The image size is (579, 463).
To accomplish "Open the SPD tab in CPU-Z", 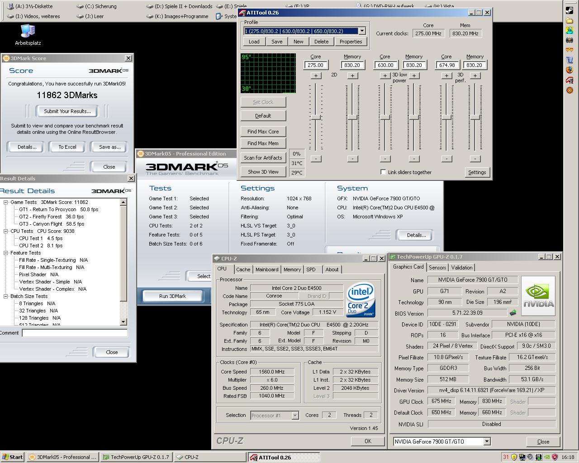I will pyautogui.click(x=311, y=269).
